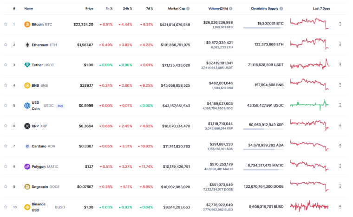Open three-dot options menu for Dogecoin row

340,186
